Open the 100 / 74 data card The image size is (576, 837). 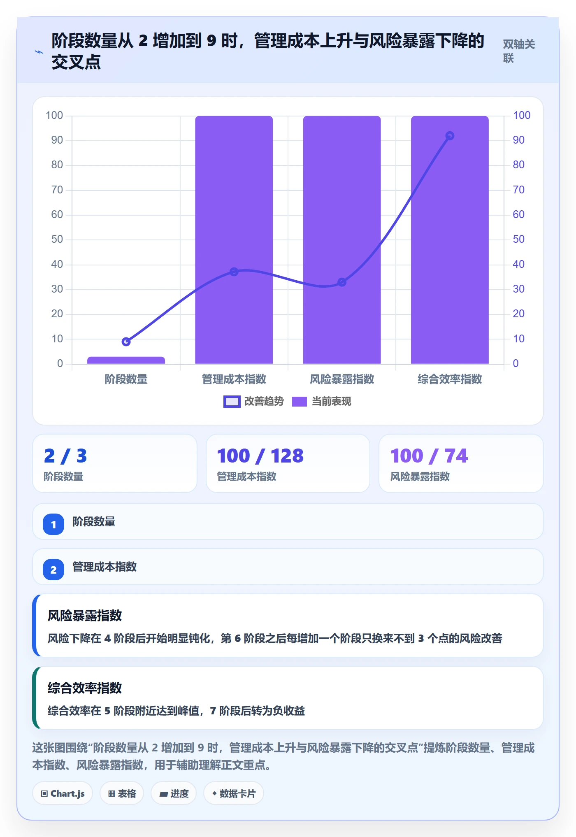tap(461, 463)
